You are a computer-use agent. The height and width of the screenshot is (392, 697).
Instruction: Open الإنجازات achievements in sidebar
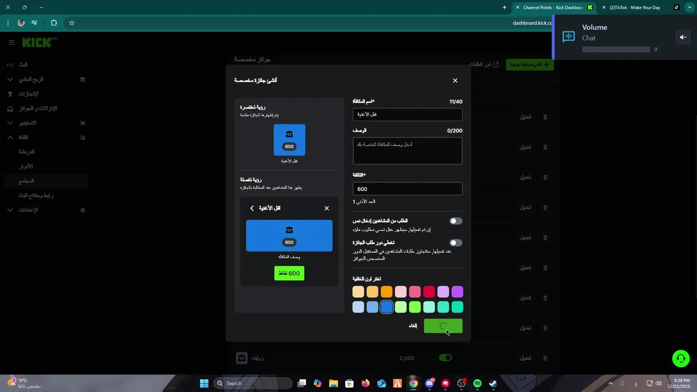point(29,94)
